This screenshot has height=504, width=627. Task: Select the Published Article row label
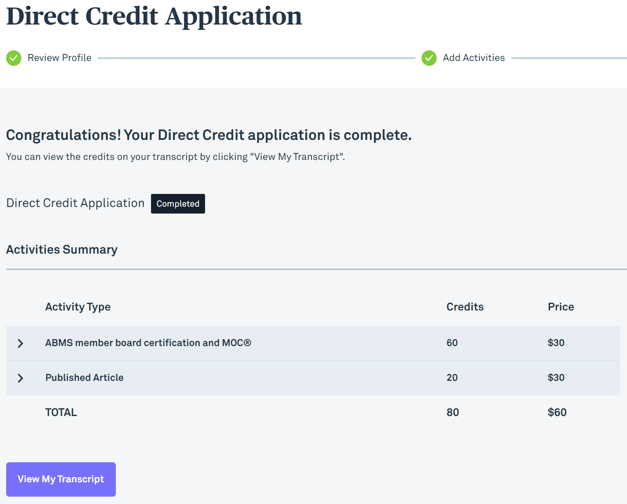tap(84, 378)
